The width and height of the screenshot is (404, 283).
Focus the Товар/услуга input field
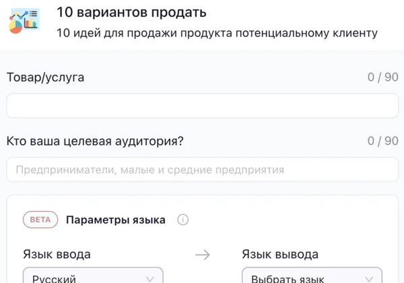(202, 106)
